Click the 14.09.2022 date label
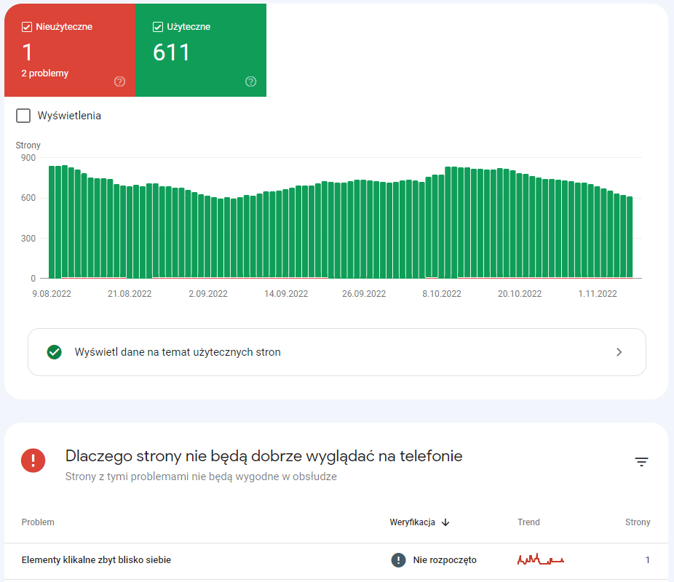674x582 pixels. [286, 294]
